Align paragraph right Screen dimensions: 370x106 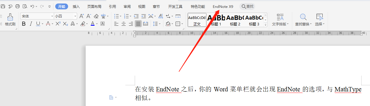[131, 24]
